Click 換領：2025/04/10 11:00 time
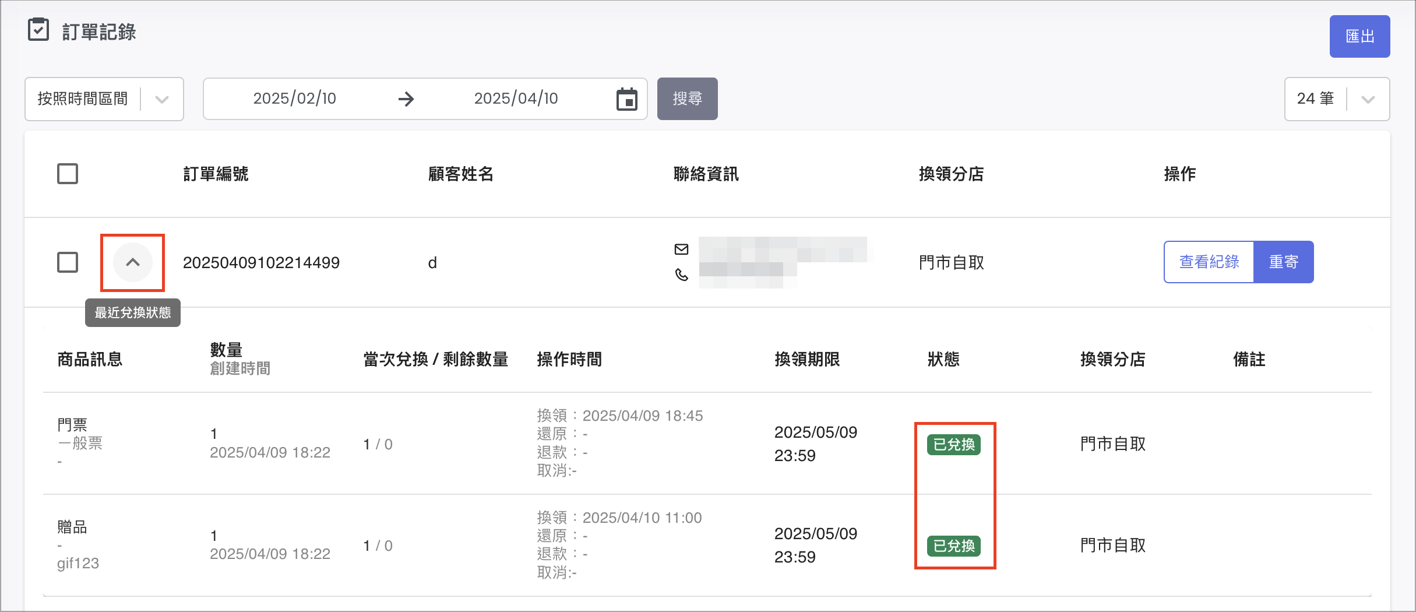This screenshot has height=612, width=1416. [x=619, y=518]
